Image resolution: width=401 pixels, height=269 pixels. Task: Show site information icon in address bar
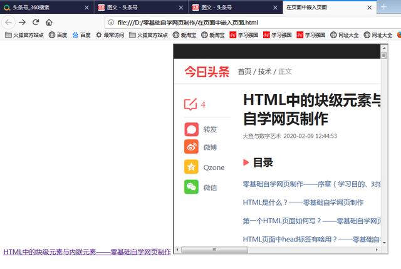coord(111,23)
